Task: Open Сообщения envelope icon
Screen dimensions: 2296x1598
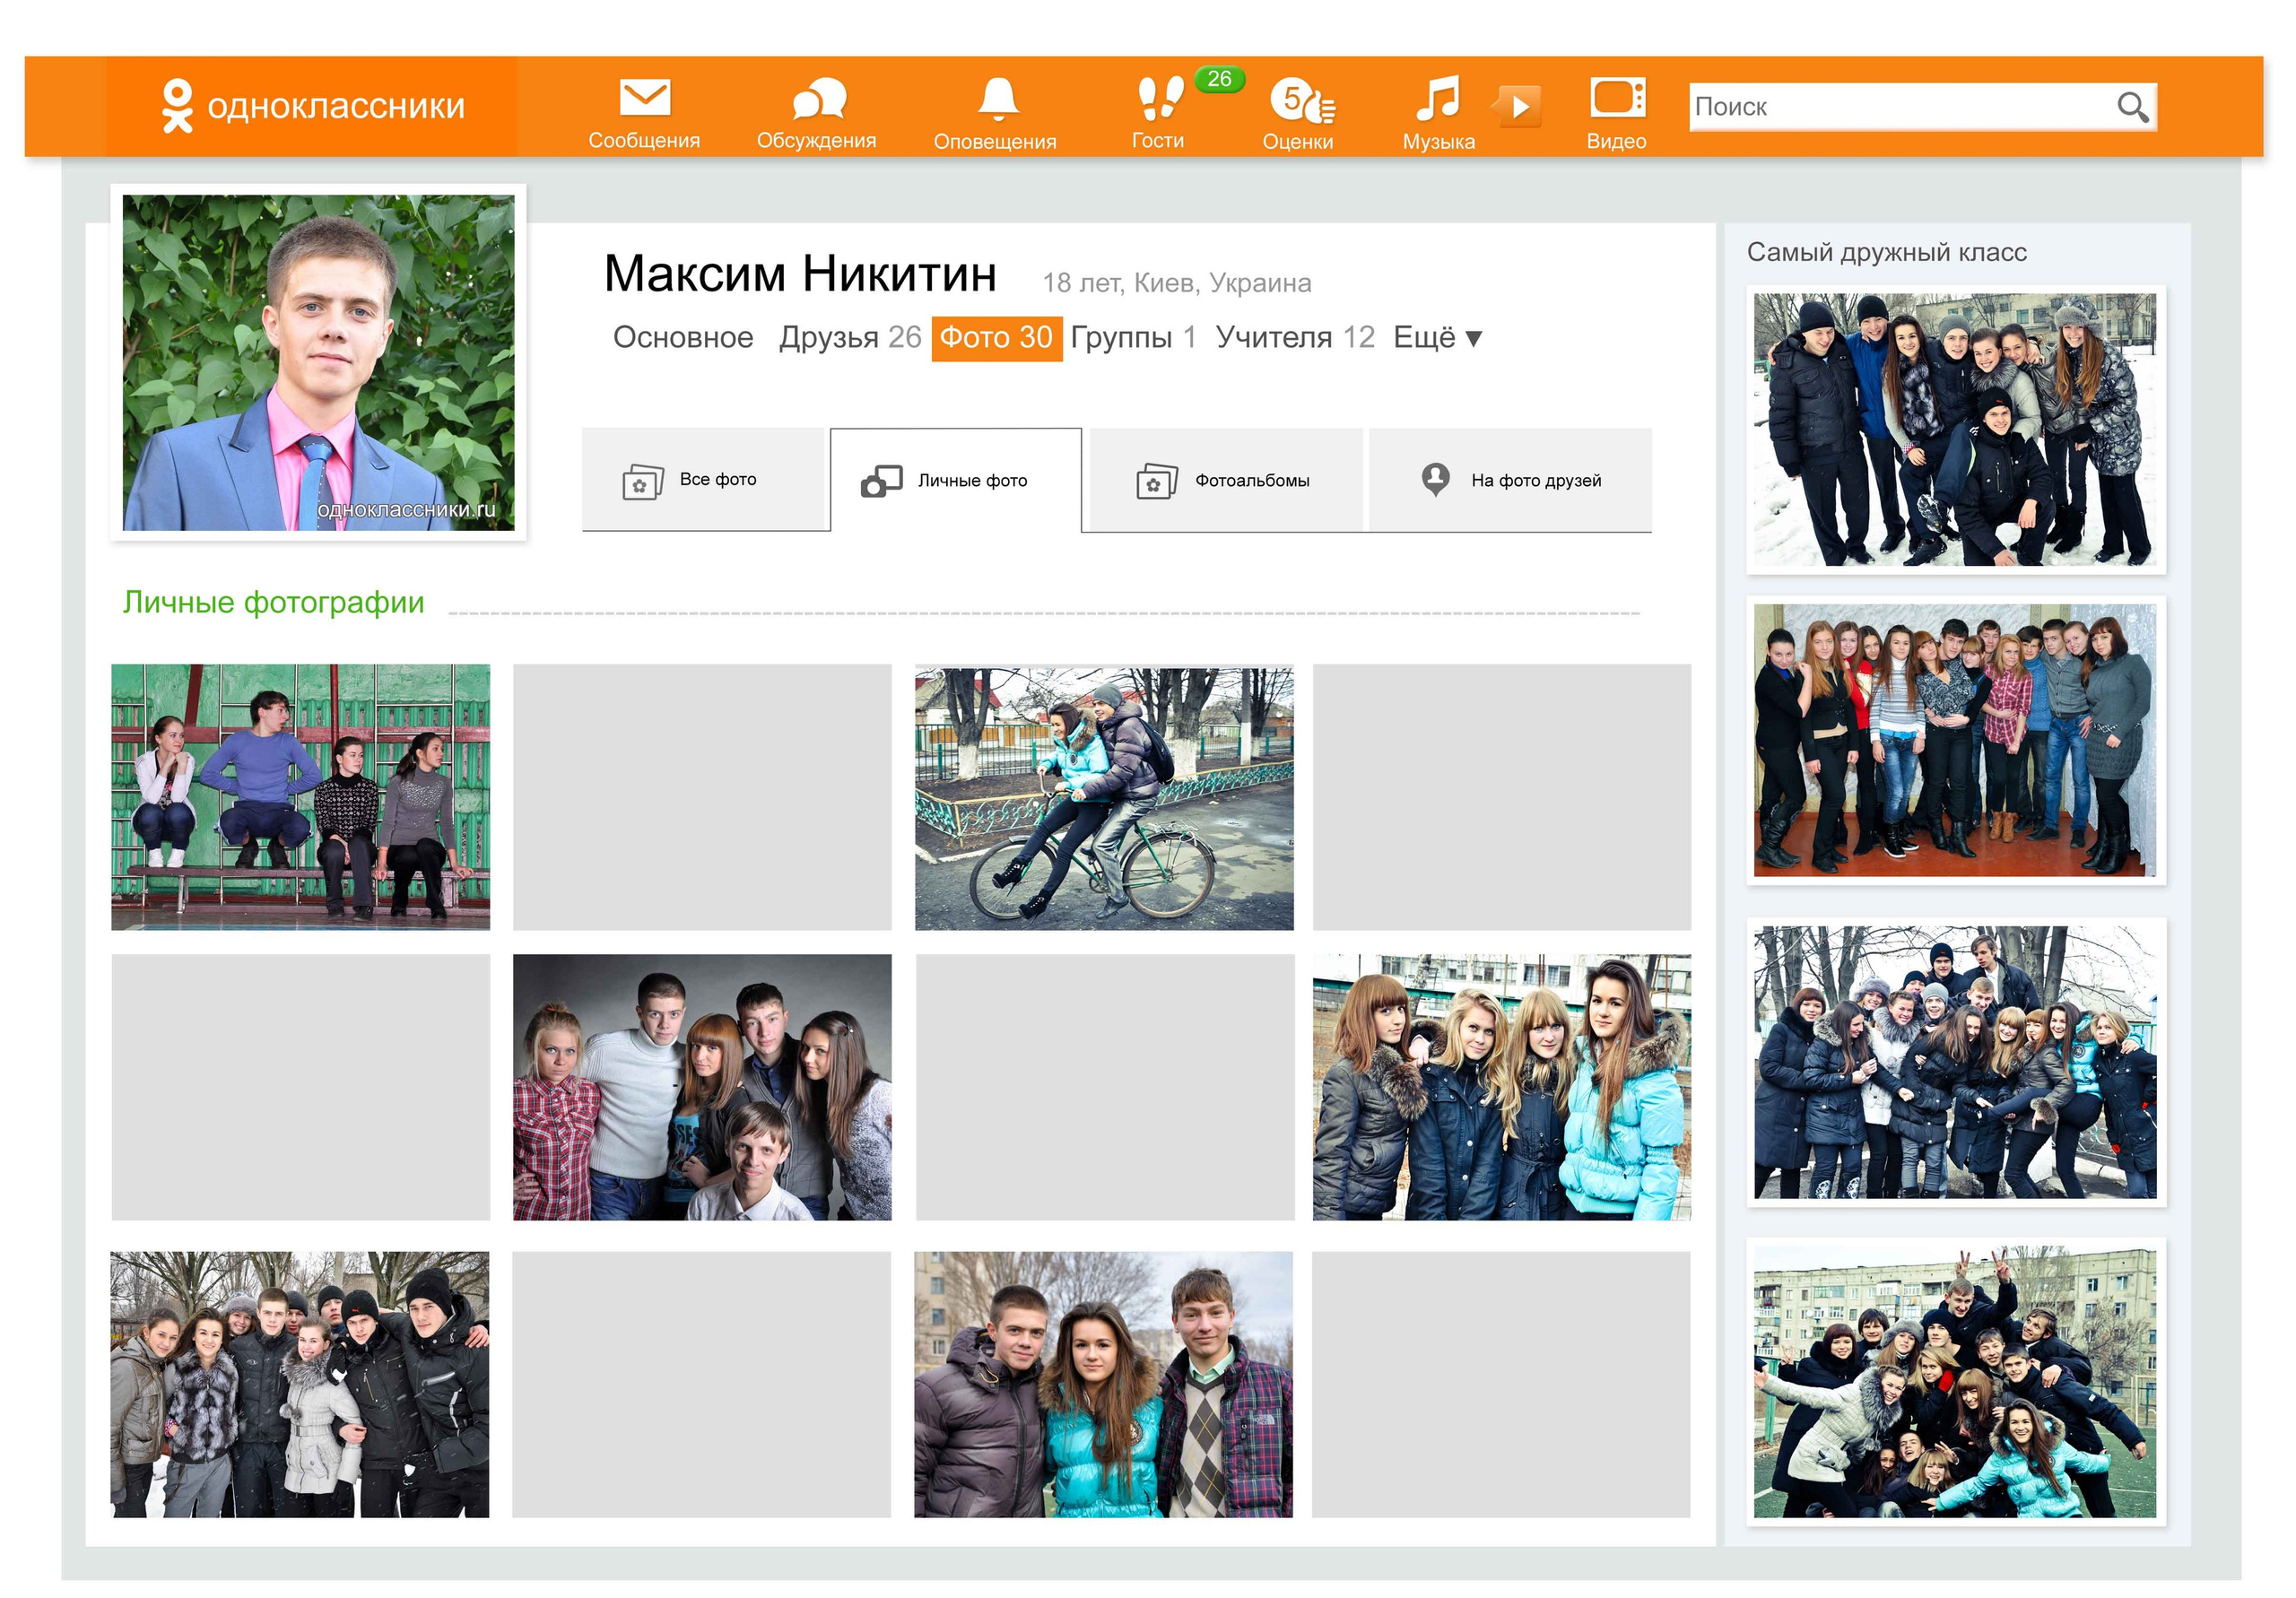Action: 644,98
